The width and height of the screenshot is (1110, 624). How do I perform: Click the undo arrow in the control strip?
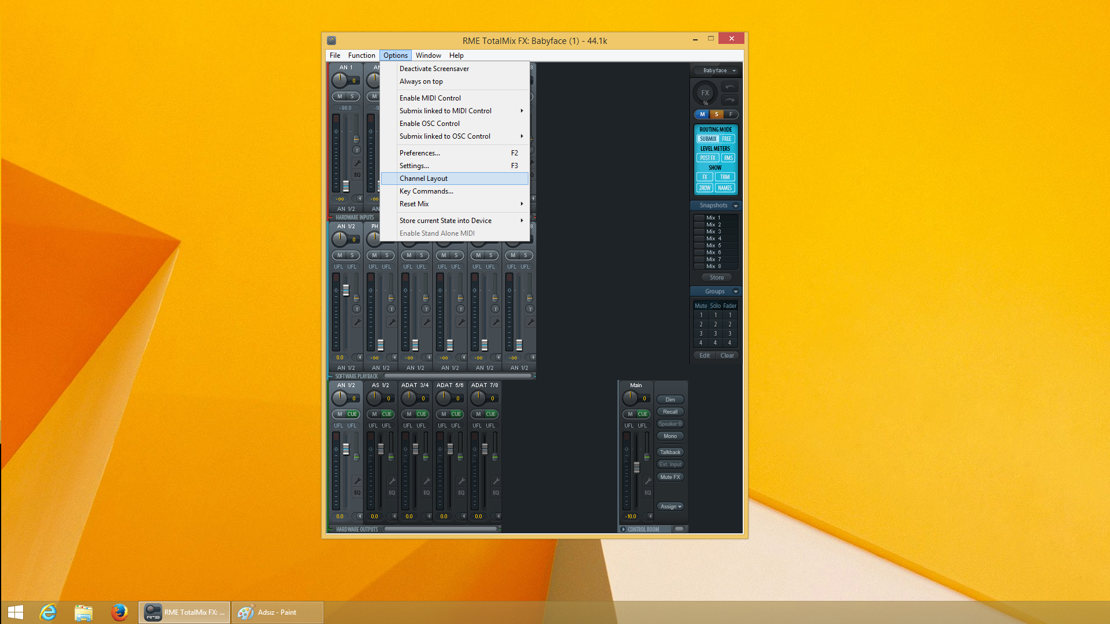click(729, 87)
